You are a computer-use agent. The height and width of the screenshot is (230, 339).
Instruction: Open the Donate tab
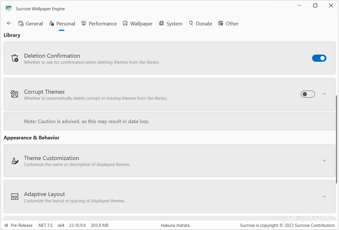[x=200, y=24]
